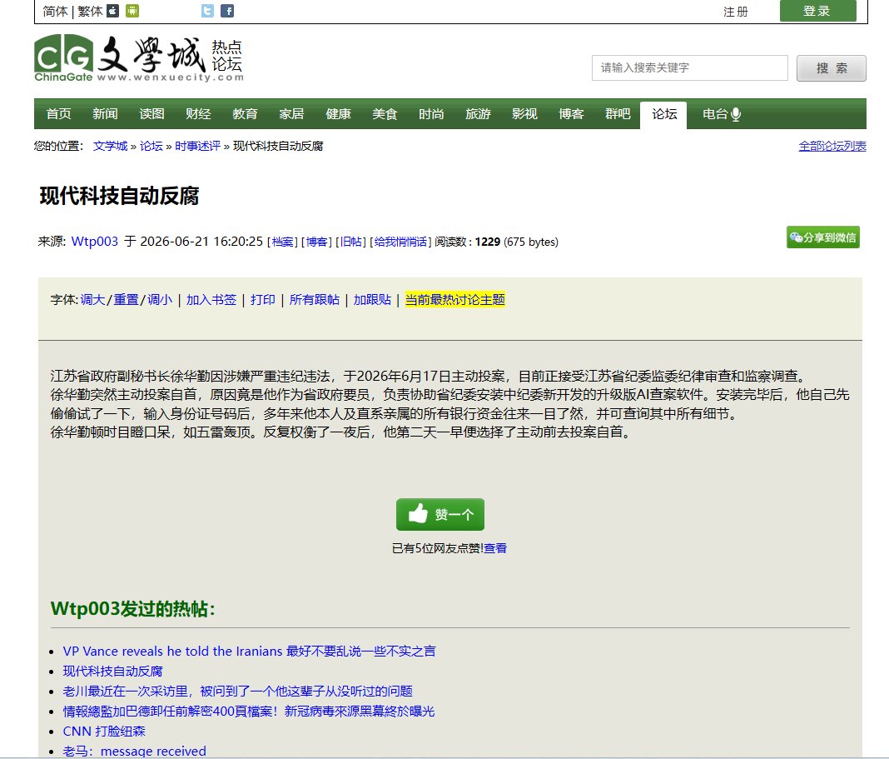Click the 打印 print link

coord(262,300)
